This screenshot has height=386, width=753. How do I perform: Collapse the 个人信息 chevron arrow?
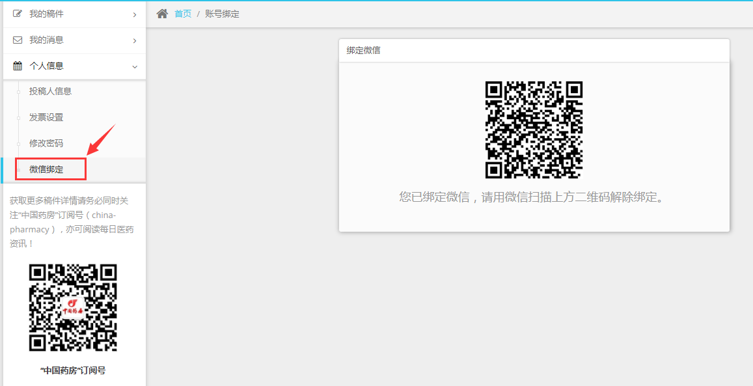pos(135,67)
